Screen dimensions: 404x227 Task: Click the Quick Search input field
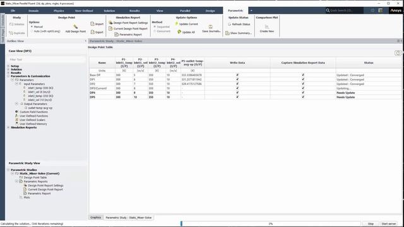point(345,11)
